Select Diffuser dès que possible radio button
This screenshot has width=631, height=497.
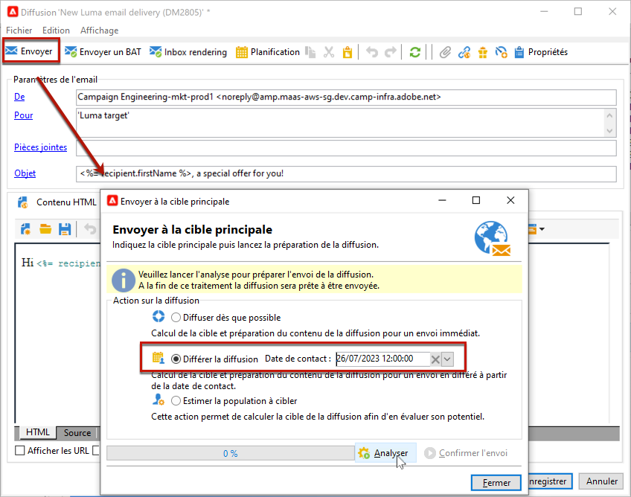[x=176, y=318]
